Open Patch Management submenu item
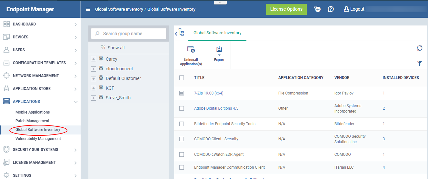The width and height of the screenshot is (428, 179). 32,121
